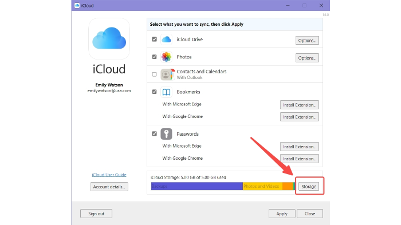Screen dimensions: 401x225
Task: Click the Photos and Videos storage segment
Action: 262,186
